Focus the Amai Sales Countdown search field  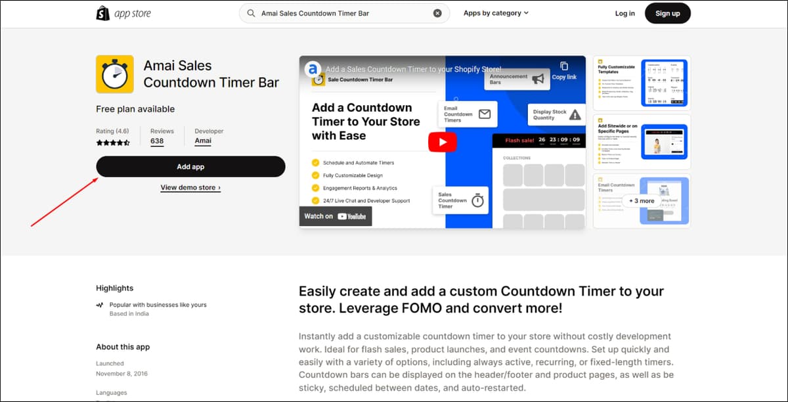(x=344, y=13)
